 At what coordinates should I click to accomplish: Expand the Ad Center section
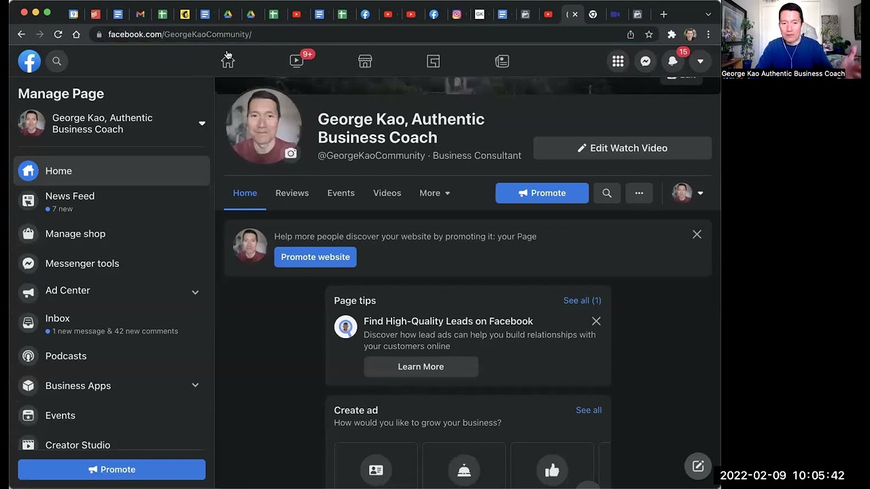point(195,292)
